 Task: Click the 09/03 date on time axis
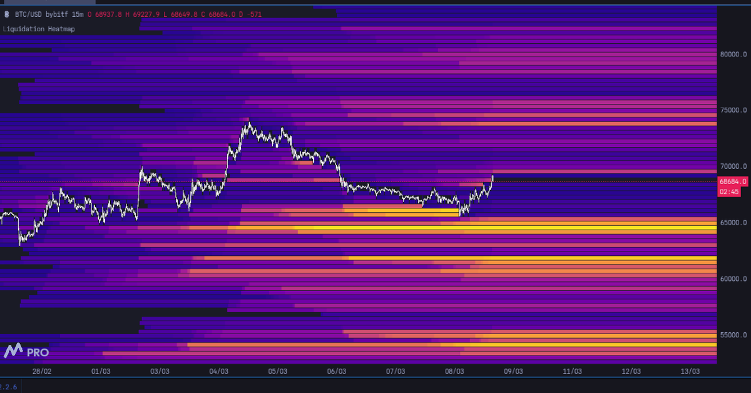pos(513,371)
